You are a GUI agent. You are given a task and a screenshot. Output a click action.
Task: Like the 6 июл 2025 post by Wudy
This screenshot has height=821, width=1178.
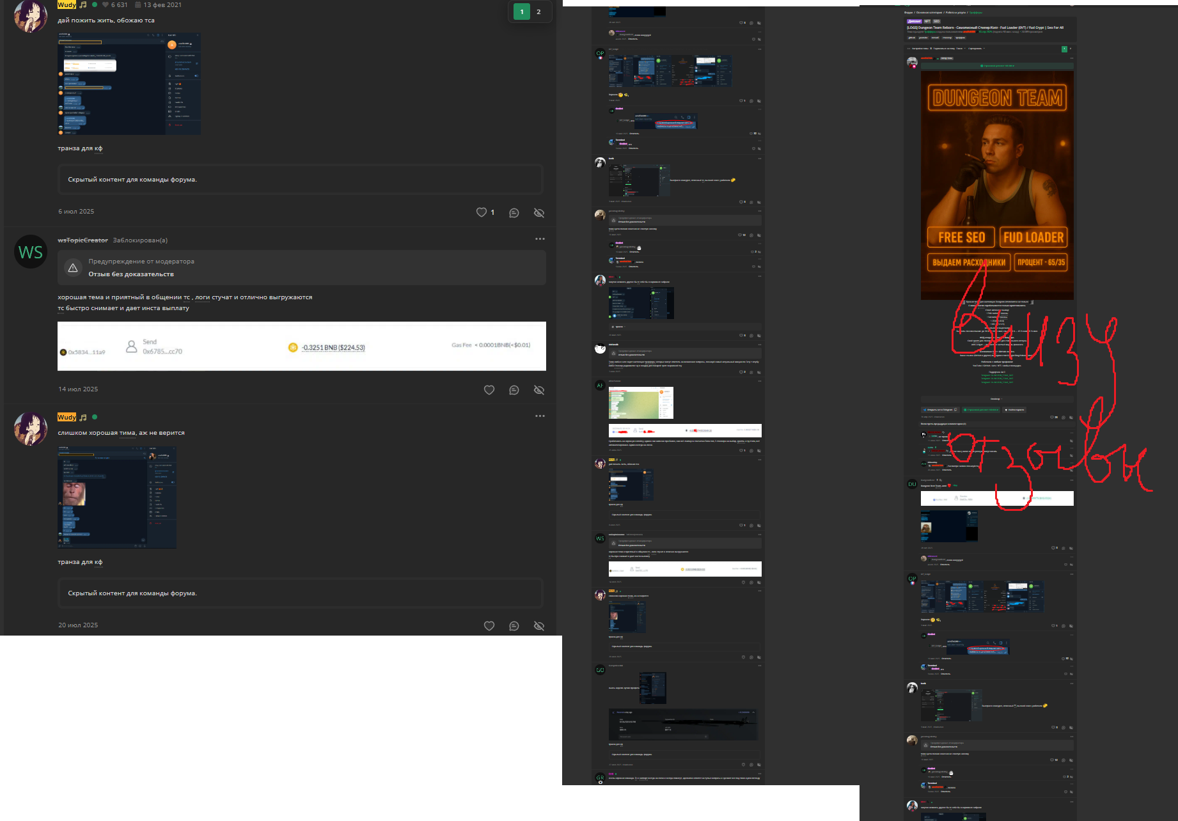pyautogui.click(x=482, y=212)
